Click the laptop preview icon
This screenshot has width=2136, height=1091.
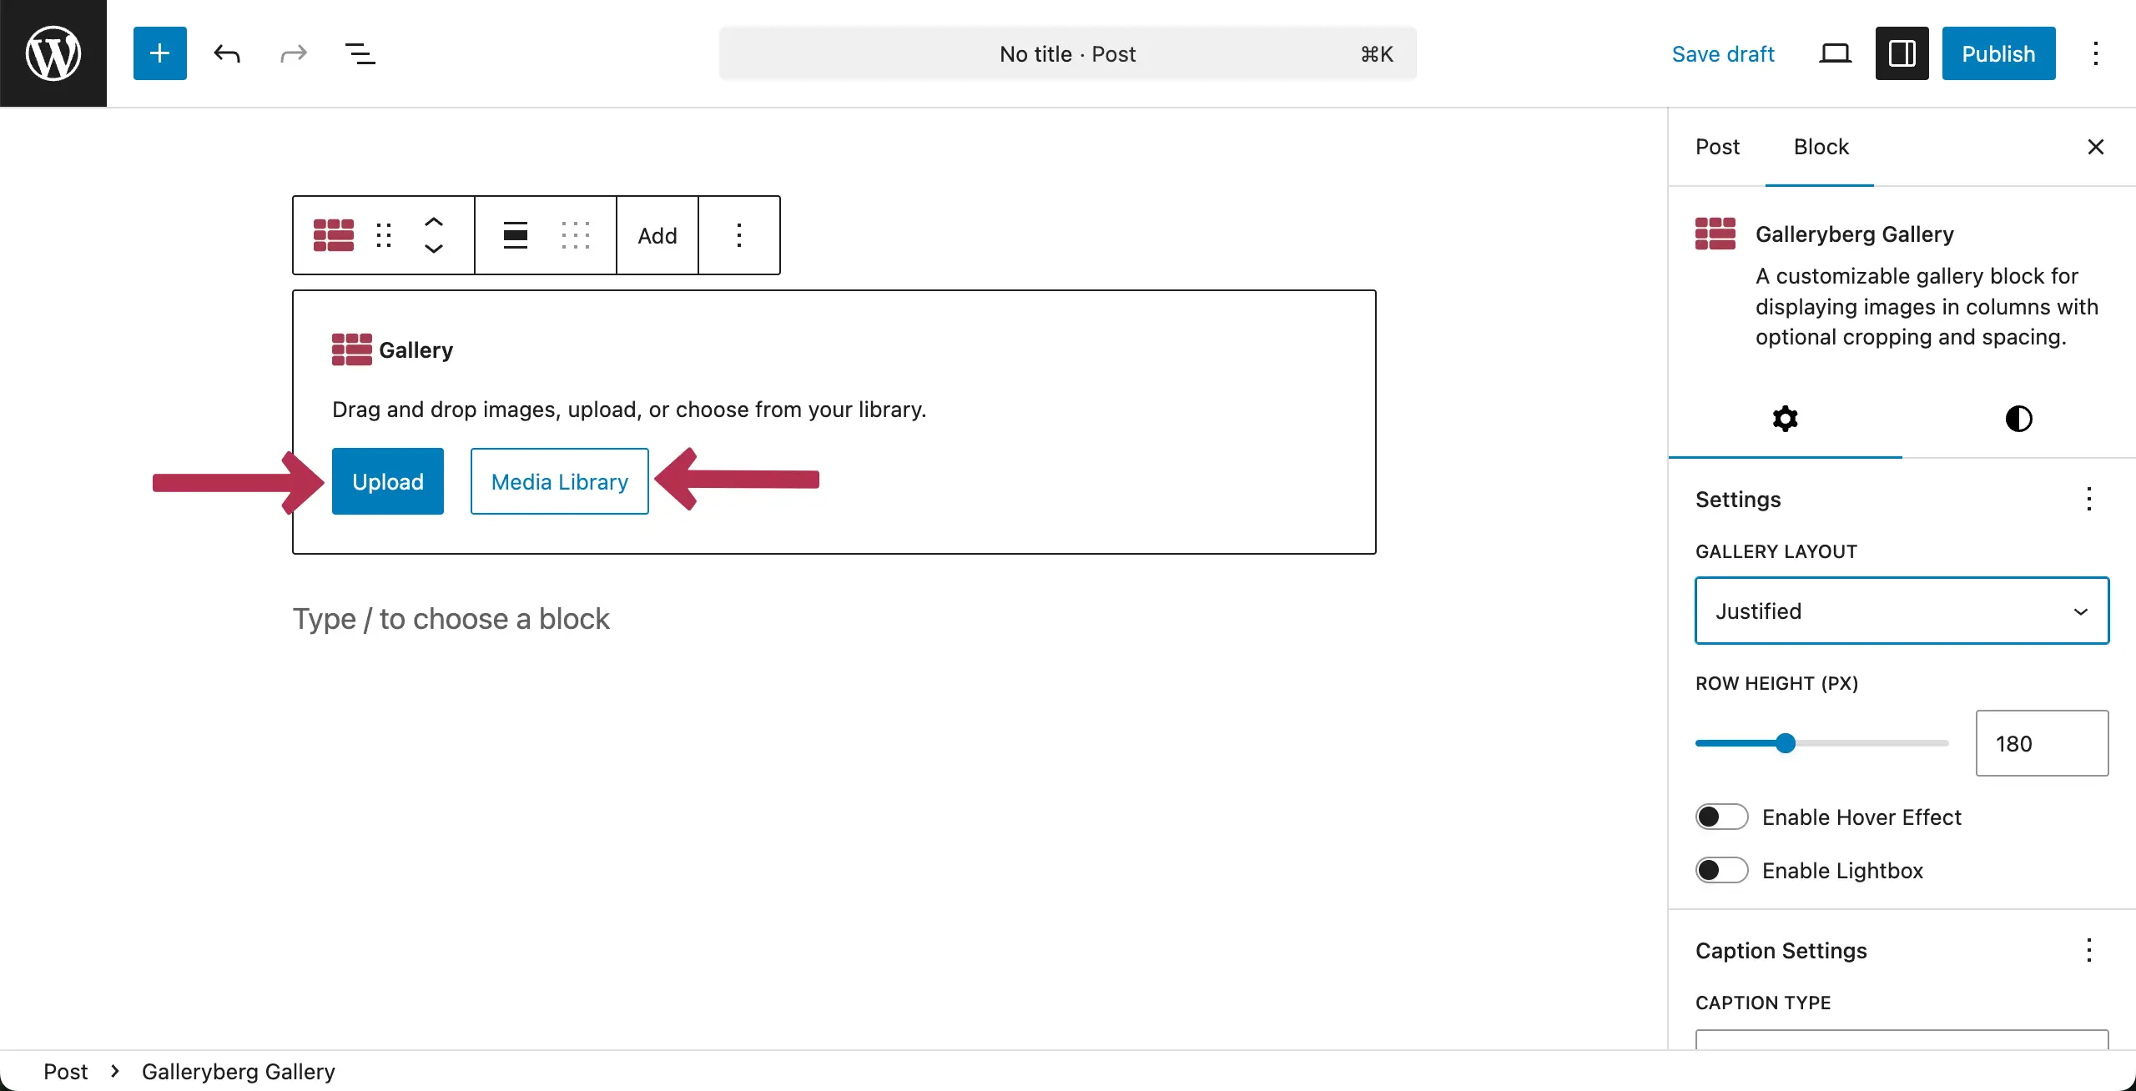coord(1835,54)
